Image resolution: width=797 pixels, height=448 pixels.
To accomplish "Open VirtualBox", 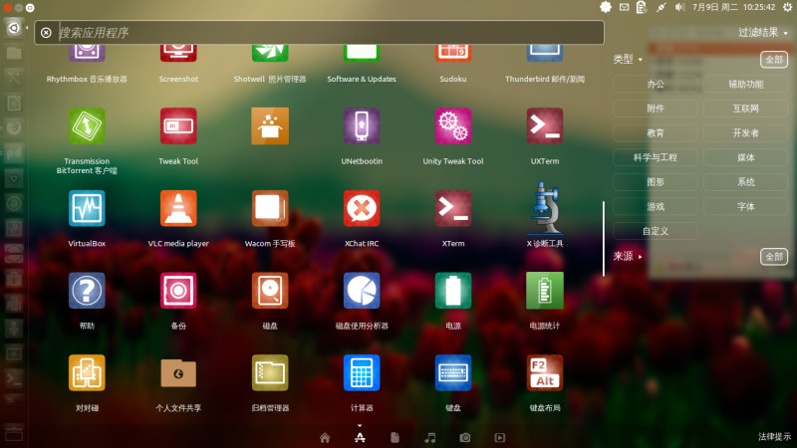I will tap(87, 208).
